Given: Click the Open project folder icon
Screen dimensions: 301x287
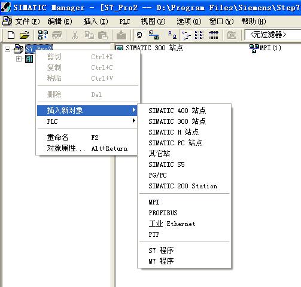Looking at the screenshot, I should (25, 35).
